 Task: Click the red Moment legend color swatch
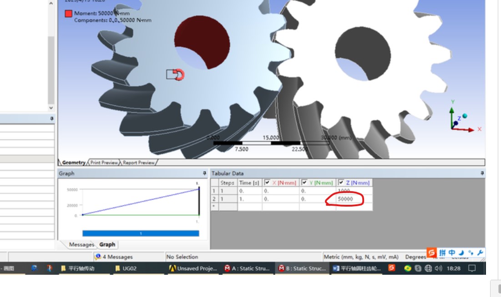(68, 14)
